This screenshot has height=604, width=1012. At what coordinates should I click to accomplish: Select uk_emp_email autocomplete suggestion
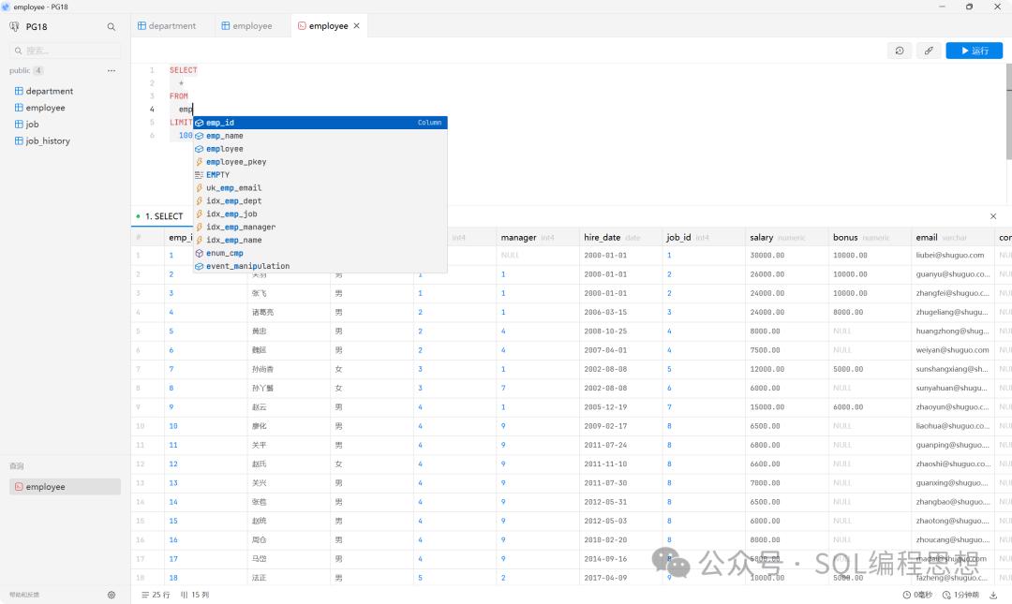pyautogui.click(x=233, y=188)
